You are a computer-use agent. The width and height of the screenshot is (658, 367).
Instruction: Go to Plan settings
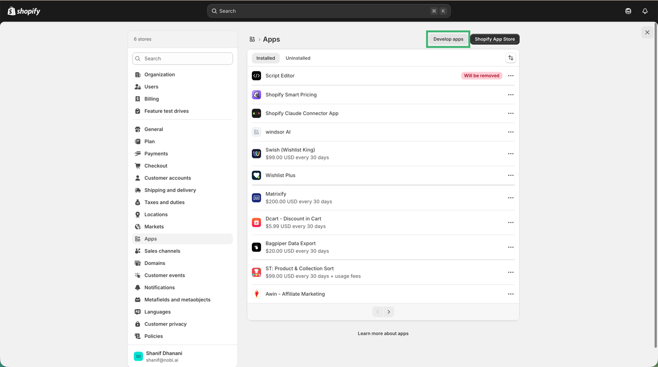183,142
